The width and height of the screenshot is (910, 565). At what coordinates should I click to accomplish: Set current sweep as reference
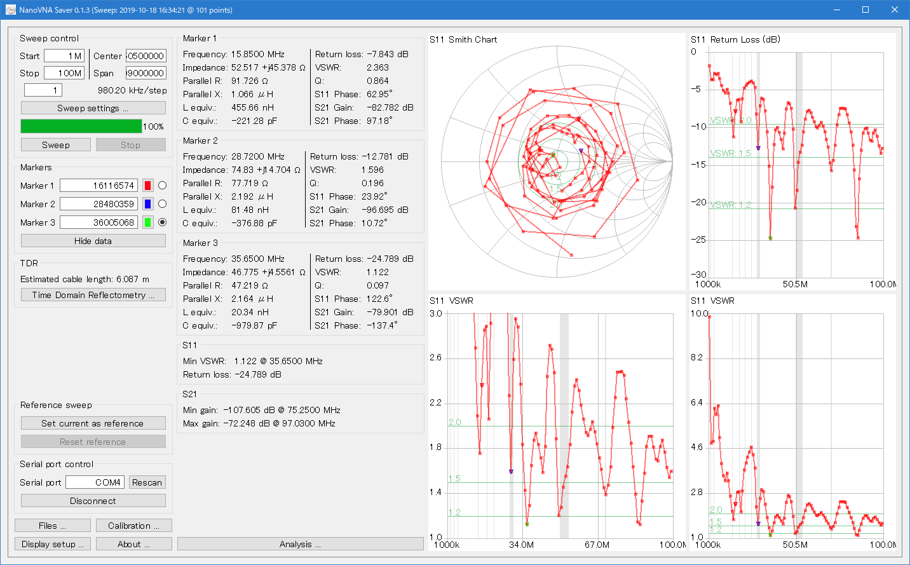click(93, 423)
